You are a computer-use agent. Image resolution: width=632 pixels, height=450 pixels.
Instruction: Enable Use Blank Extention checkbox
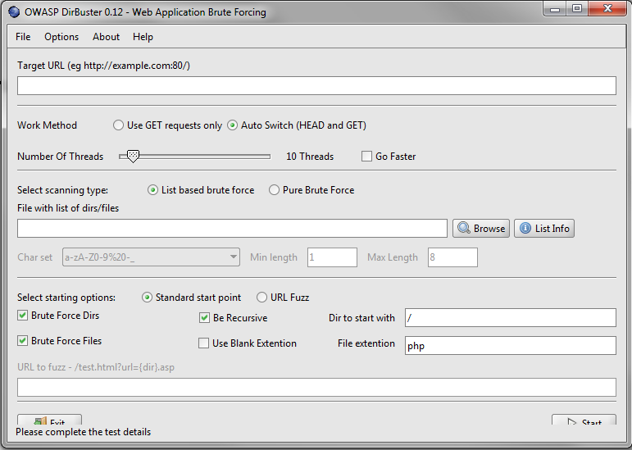[x=203, y=343]
